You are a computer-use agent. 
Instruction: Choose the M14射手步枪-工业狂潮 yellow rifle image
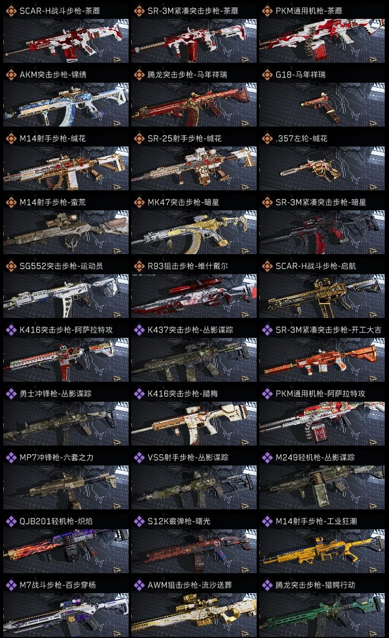[322, 551]
